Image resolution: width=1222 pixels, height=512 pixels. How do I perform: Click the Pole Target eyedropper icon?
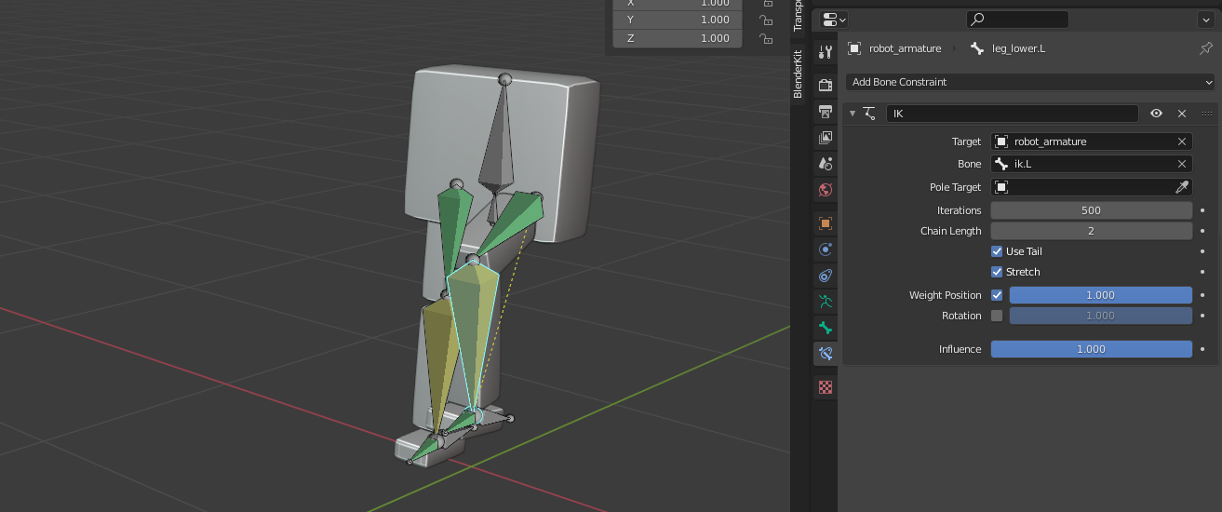1182,187
